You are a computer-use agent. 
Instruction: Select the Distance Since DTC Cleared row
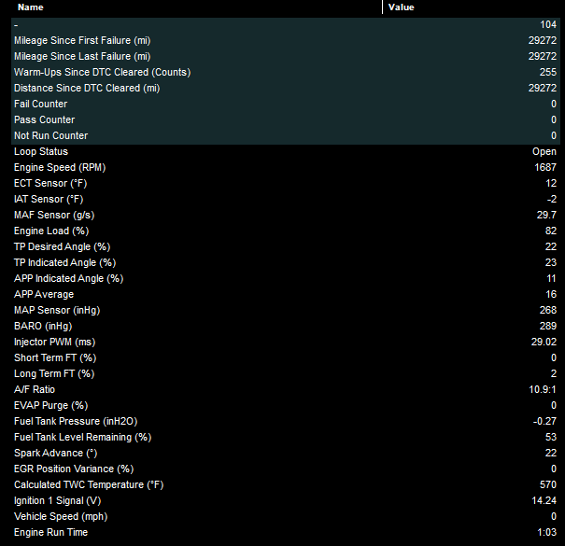(286, 88)
